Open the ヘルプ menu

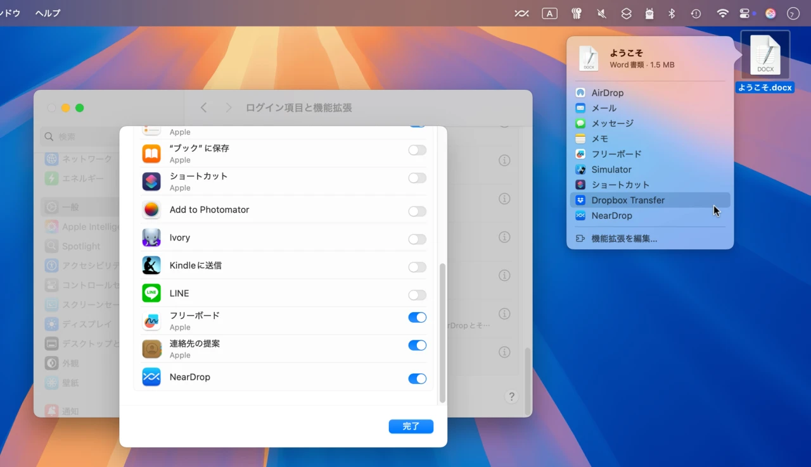(x=47, y=13)
